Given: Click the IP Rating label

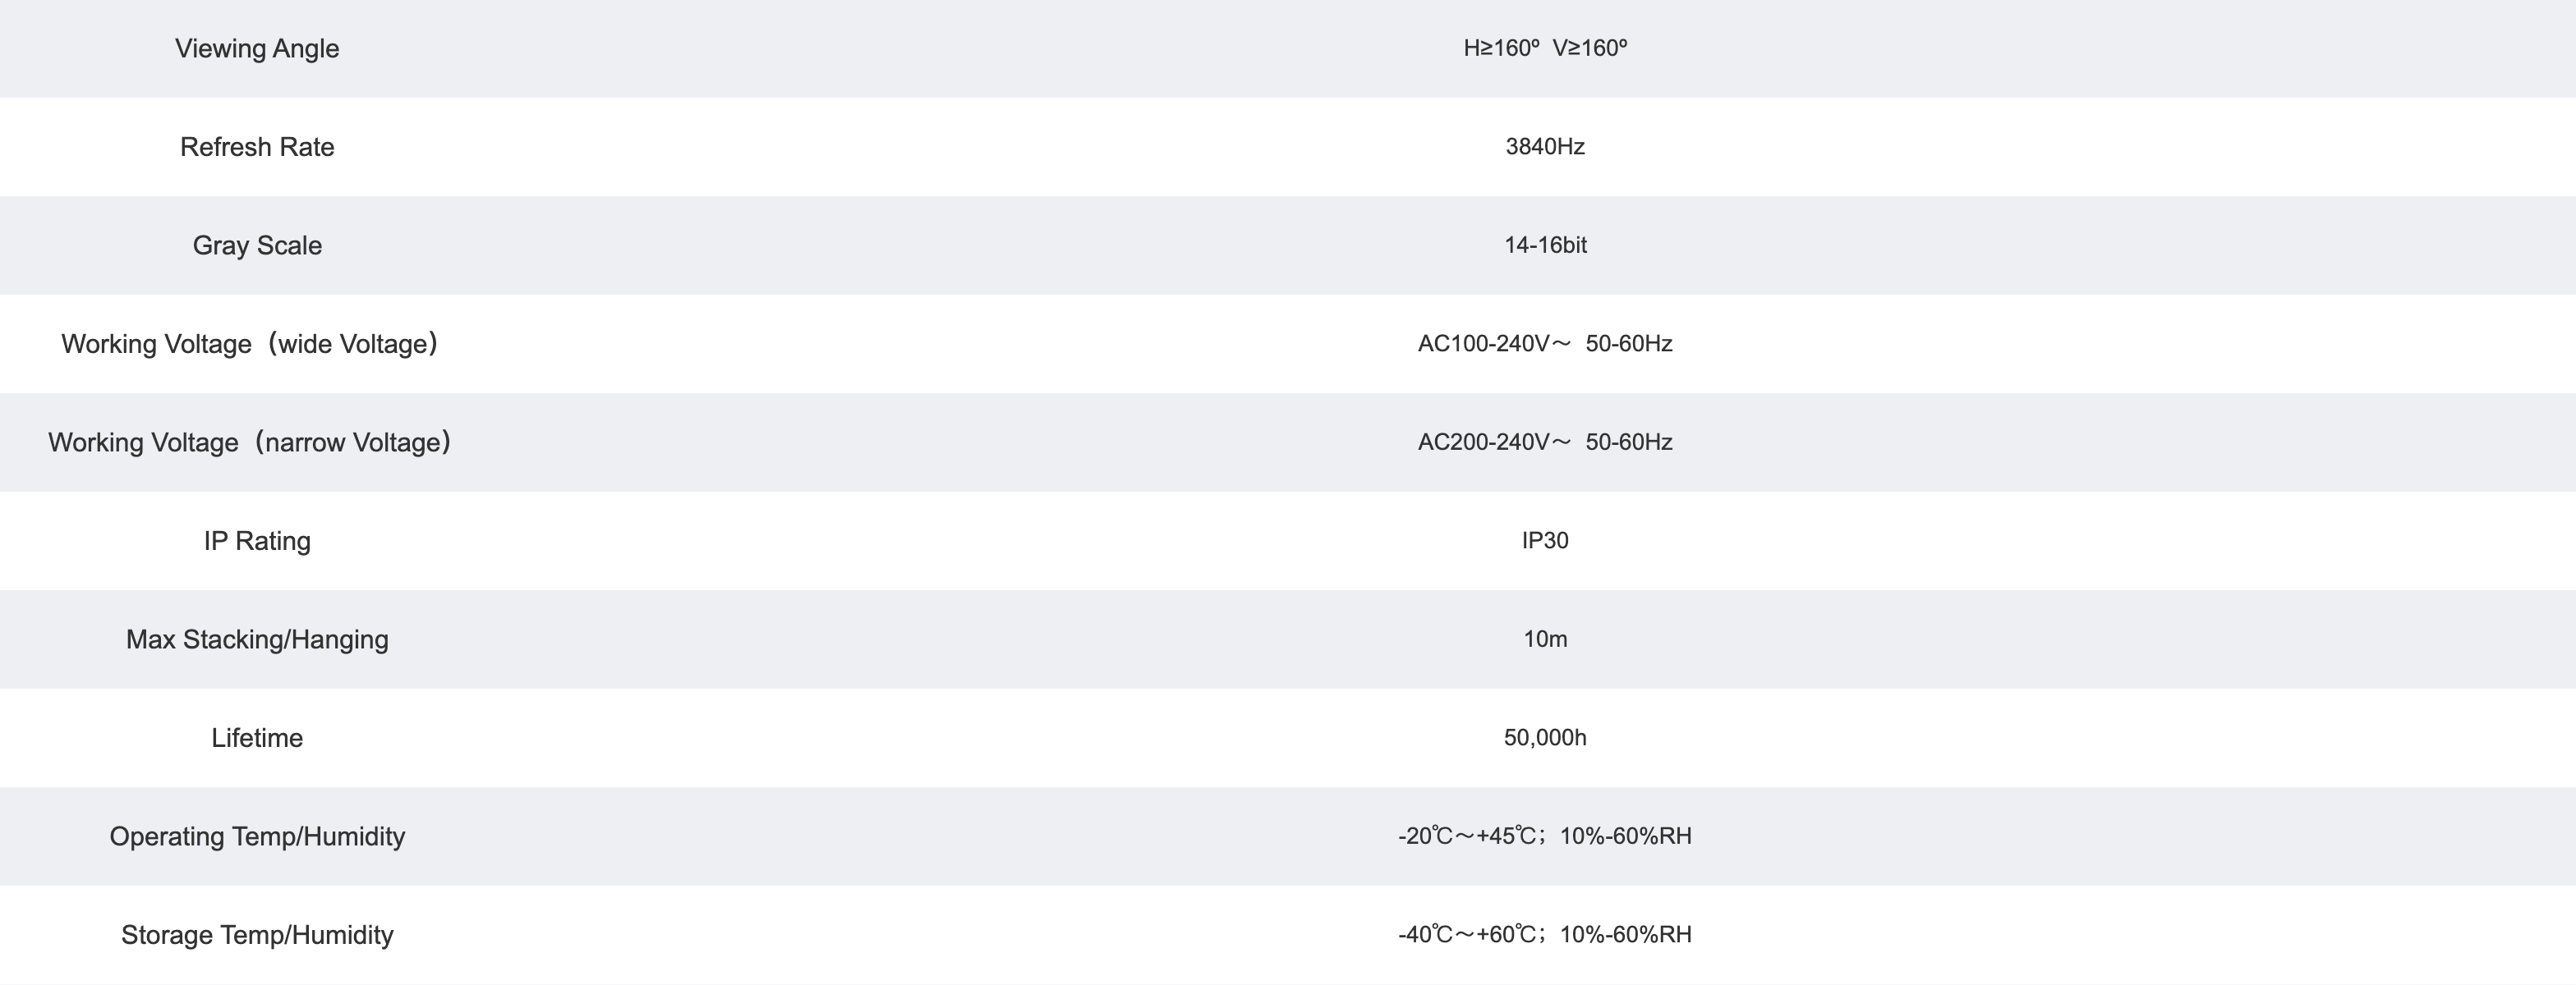Looking at the screenshot, I should click(257, 540).
